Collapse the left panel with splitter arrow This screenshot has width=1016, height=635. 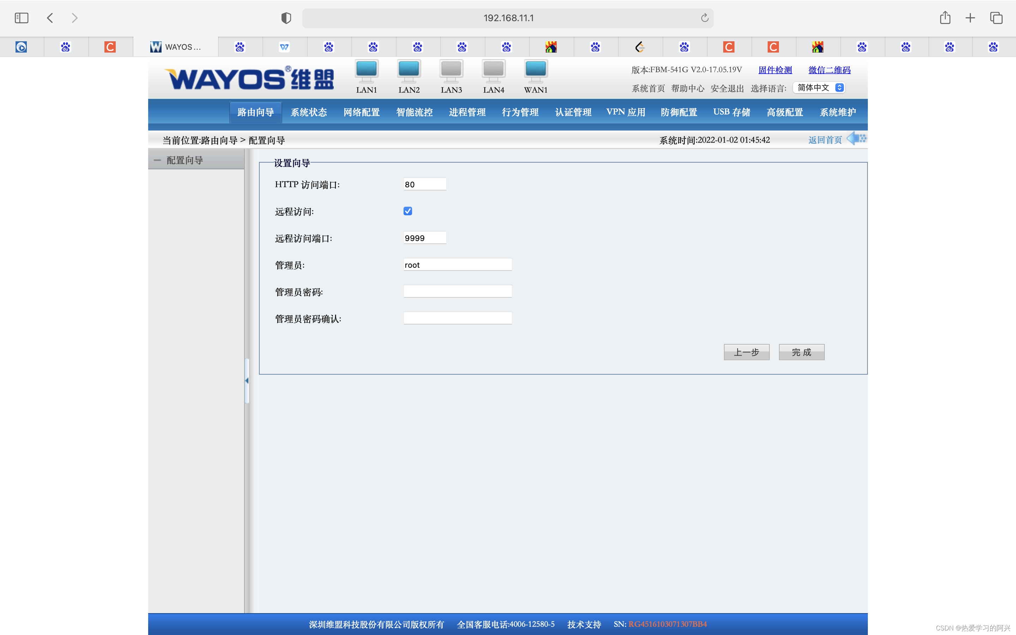[247, 381]
